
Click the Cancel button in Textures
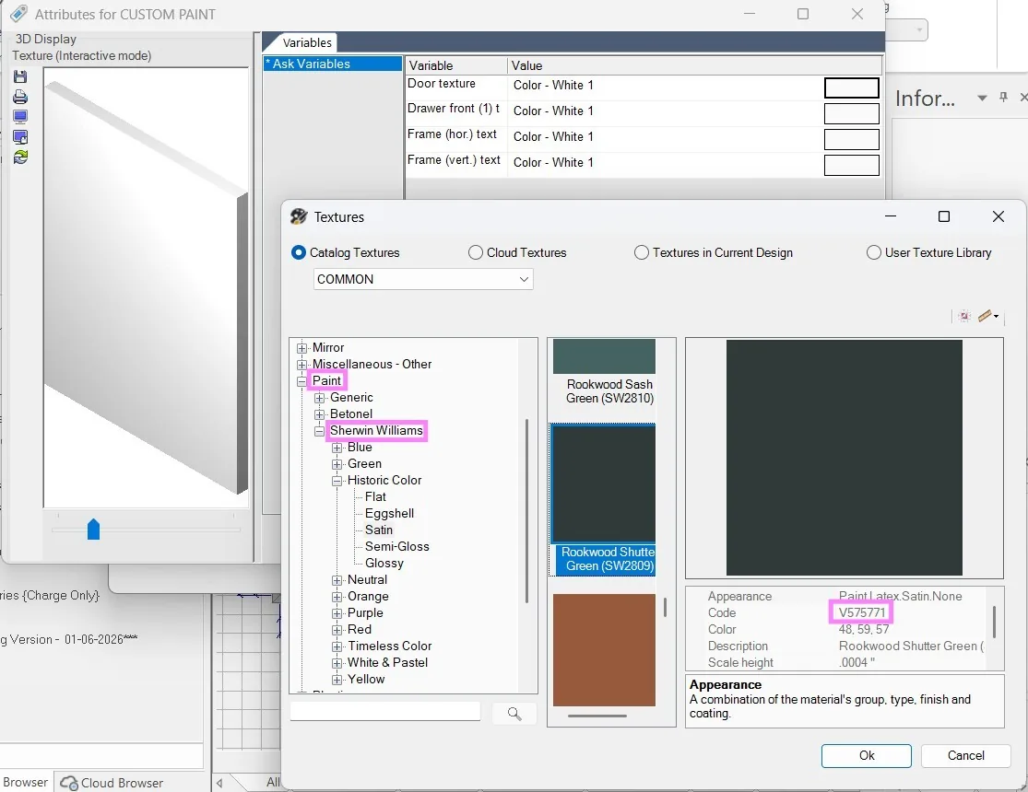coord(965,755)
